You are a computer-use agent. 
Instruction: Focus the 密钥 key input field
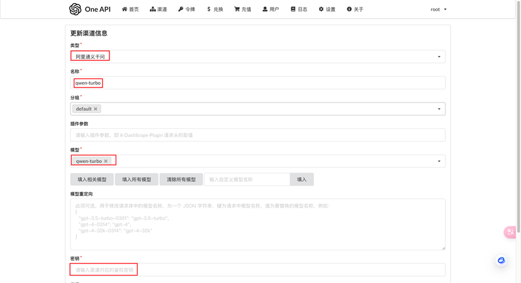(x=257, y=270)
